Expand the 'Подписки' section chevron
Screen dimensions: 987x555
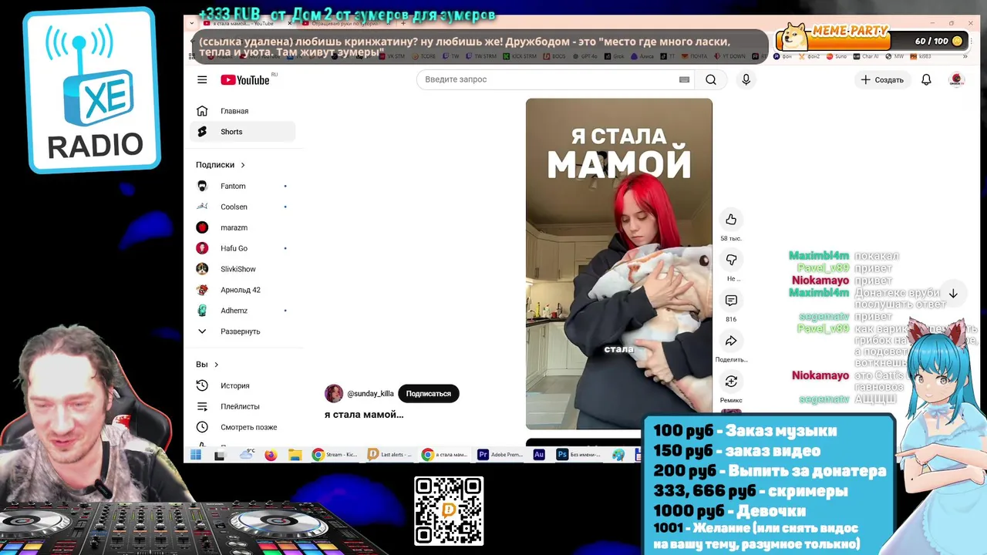(x=243, y=165)
